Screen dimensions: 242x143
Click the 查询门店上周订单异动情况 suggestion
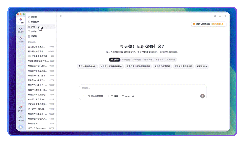pyautogui.click(x=138, y=66)
